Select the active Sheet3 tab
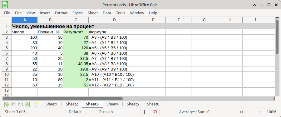Viewport: 281px width, 117px height. click(92, 104)
